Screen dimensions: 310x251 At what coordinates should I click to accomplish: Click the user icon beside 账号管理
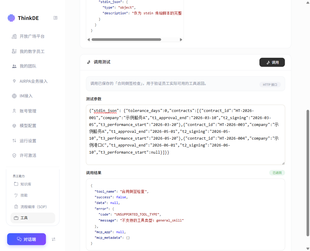pyautogui.click(x=14, y=111)
